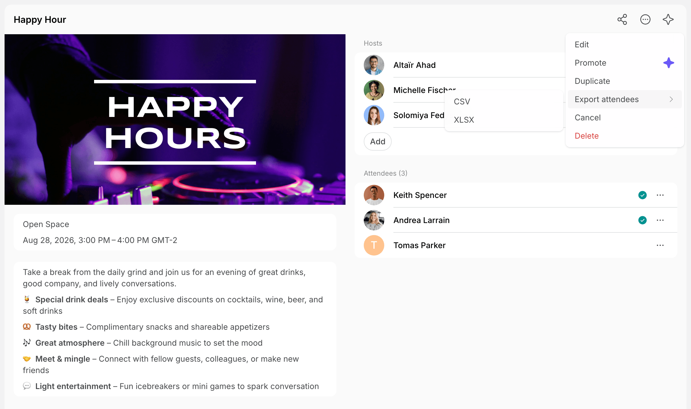
Task: Click the Aug 28, 2026 date line
Action: pos(100,240)
